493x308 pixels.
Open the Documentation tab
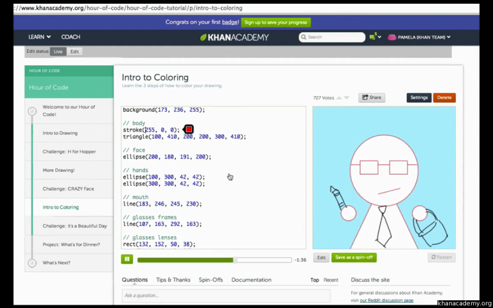(x=252, y=280)
